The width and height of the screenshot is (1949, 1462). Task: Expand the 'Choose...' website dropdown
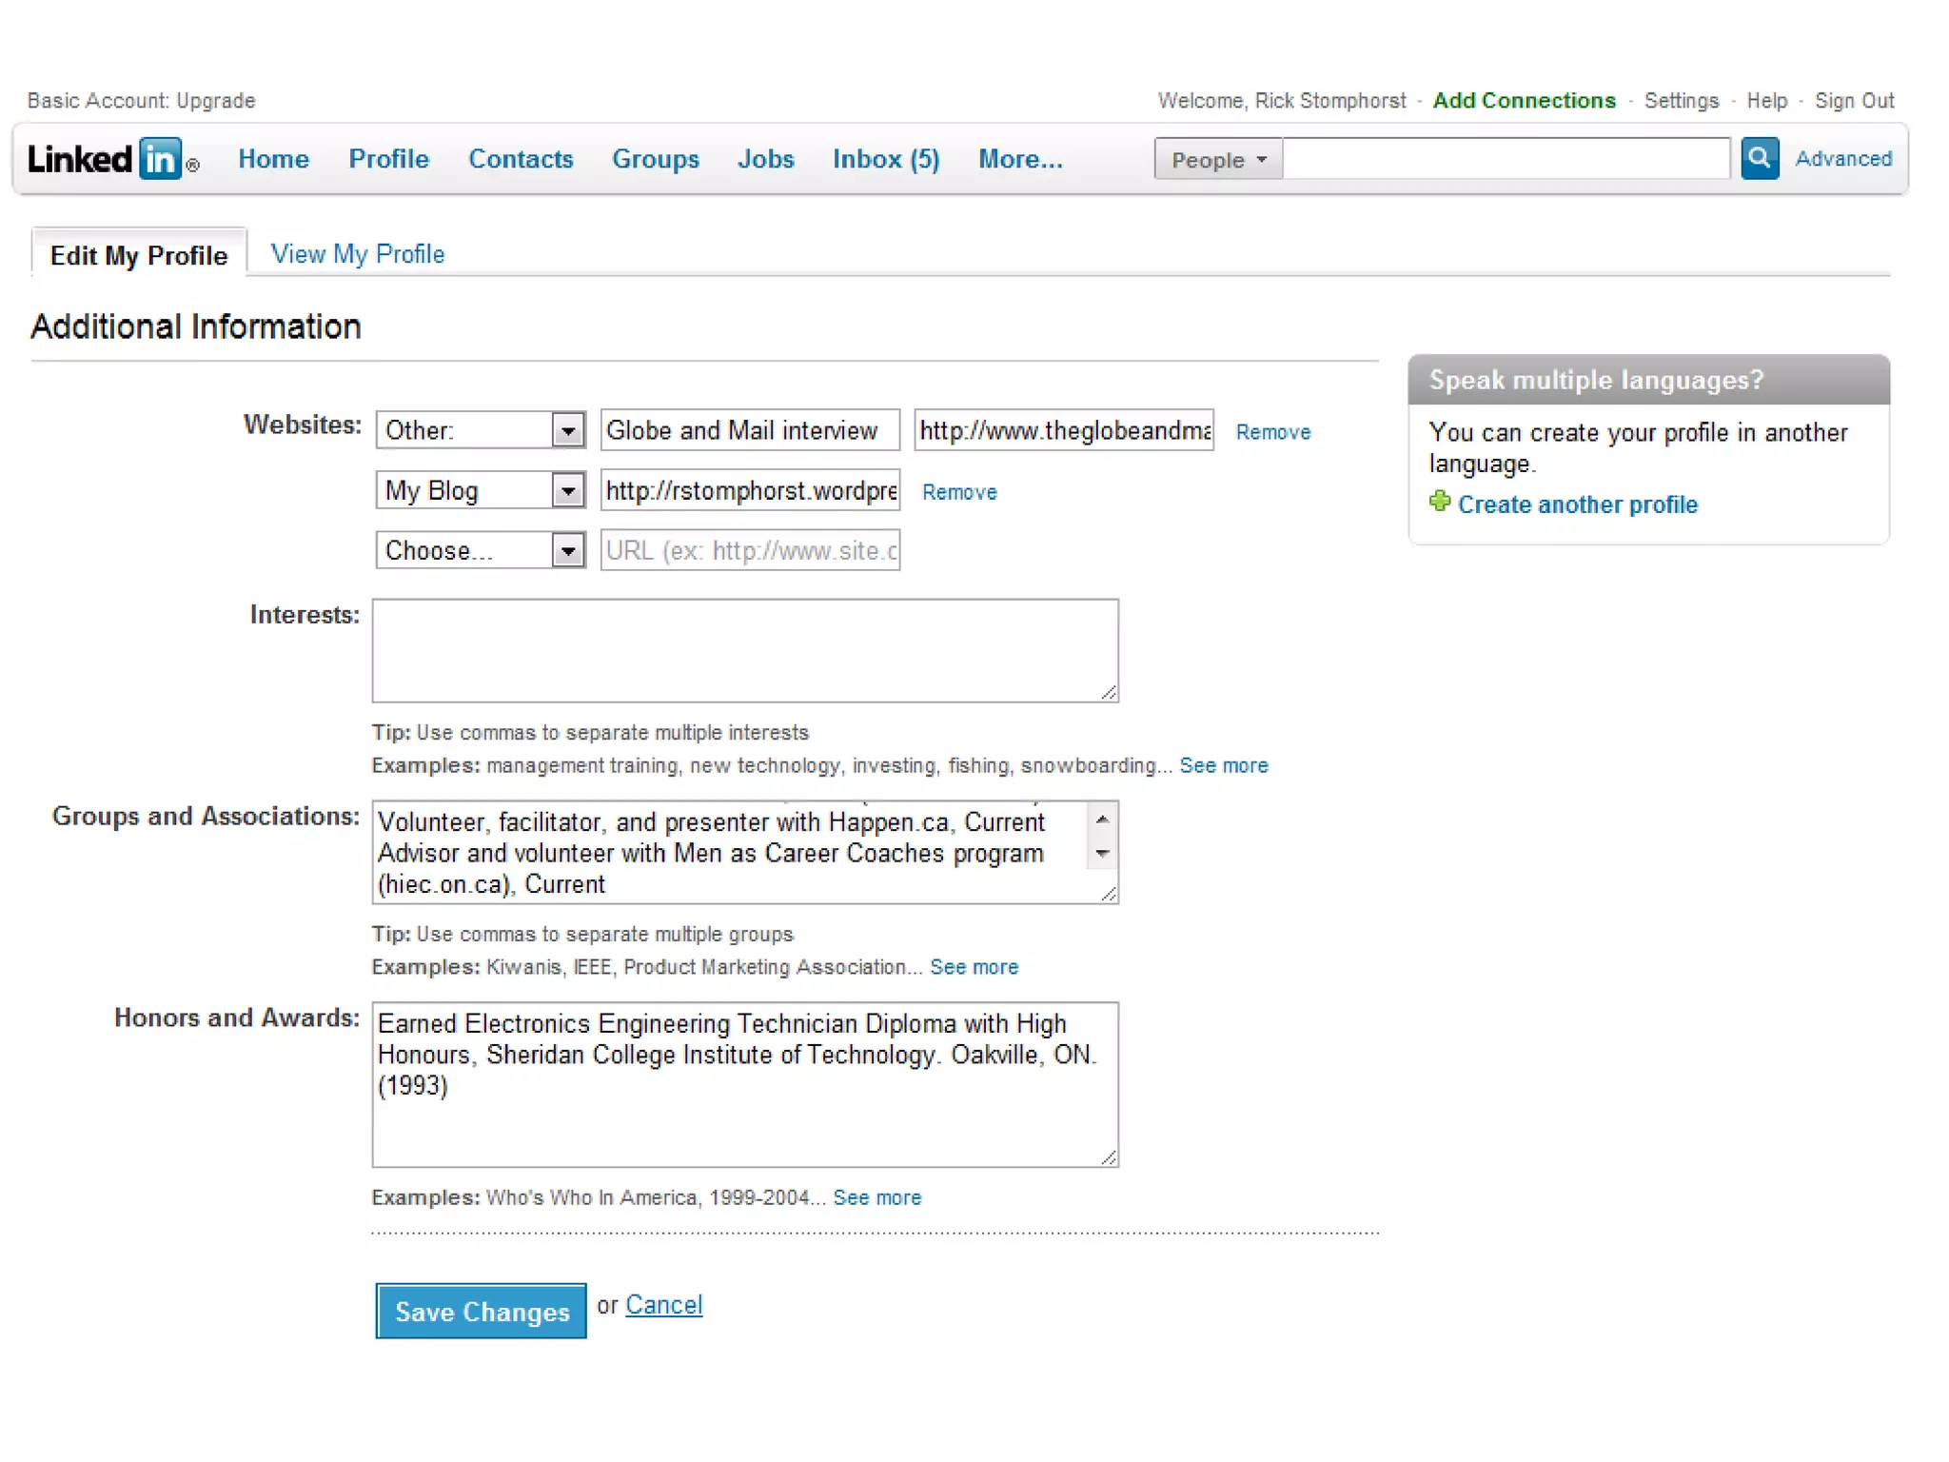tap(567, 550)
